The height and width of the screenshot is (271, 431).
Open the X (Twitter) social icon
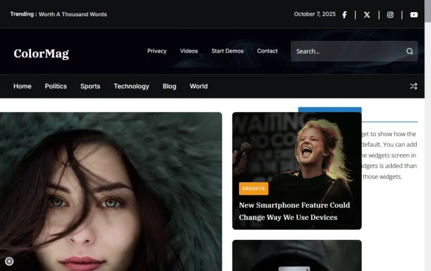point(367,15)
